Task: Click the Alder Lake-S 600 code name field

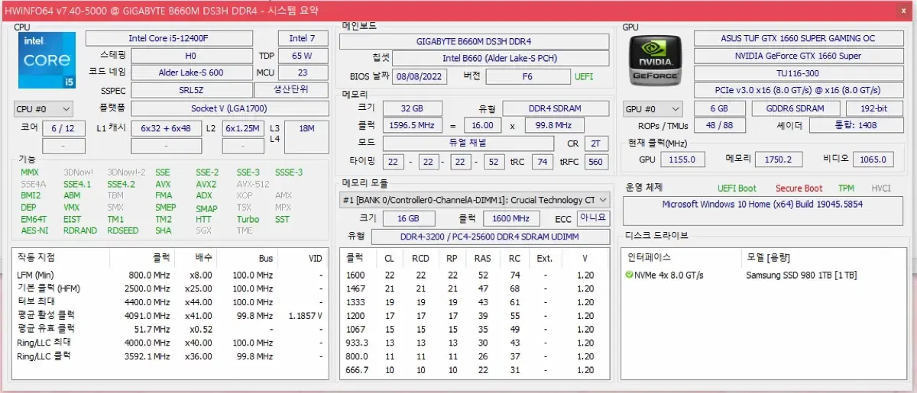Action: click(x=191, y=72)
